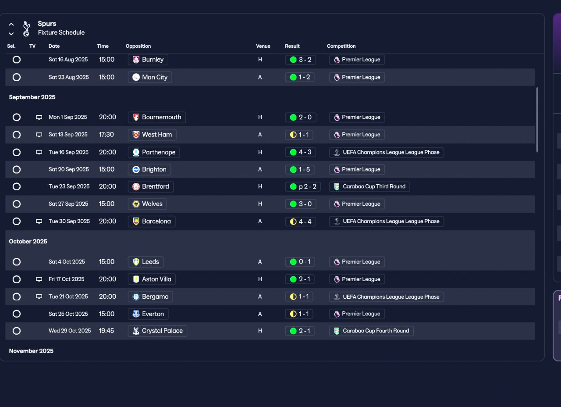The height and width of the screenshot is (407, 561).
Task: Select the Wolves fixture radio button
Action: [x=17, y=204]
